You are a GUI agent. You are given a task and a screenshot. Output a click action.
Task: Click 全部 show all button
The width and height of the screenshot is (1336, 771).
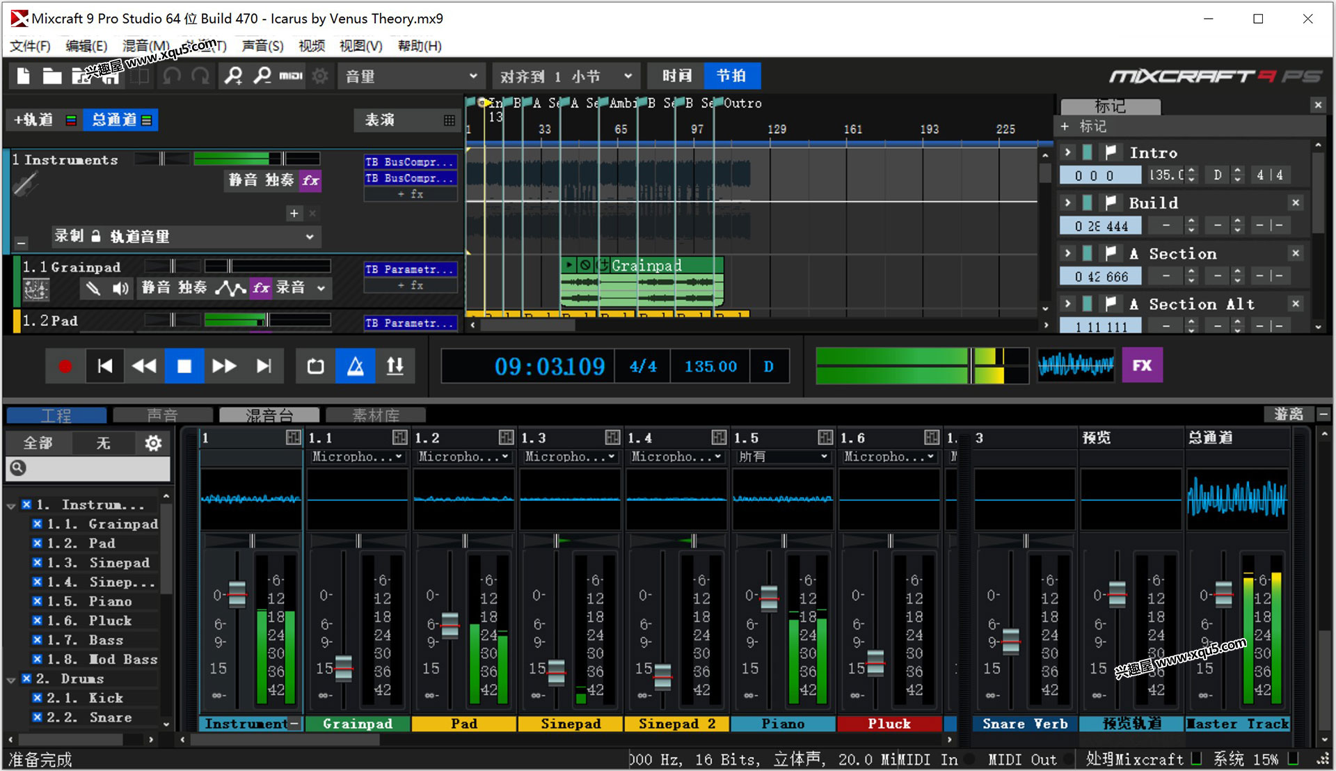pos(38,443)
